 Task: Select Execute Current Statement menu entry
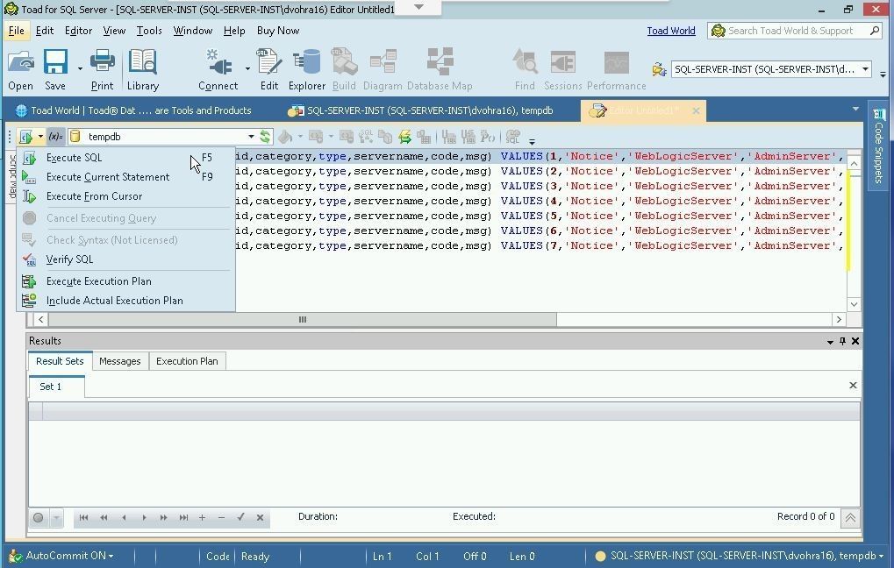pos(107,177)
